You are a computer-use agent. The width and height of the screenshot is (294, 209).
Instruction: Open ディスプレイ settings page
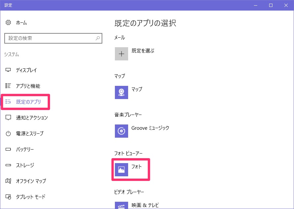[x=26, y=70]
